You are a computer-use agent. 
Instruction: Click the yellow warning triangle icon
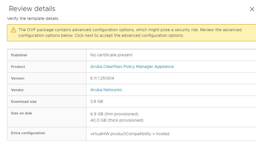pos(13,30)
